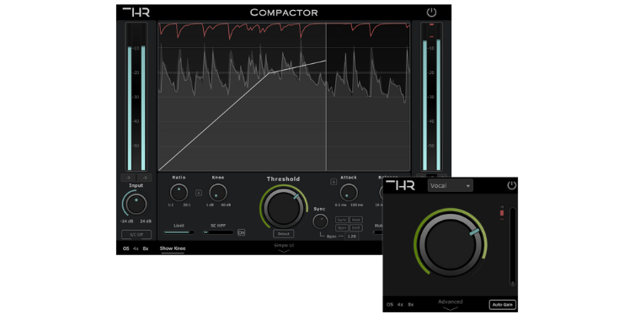This screenshot has height=314, width=630.
Task: Select 4x oversampling in the simple Vocal window
Action: pyautogui.click(x=400, y=305)
